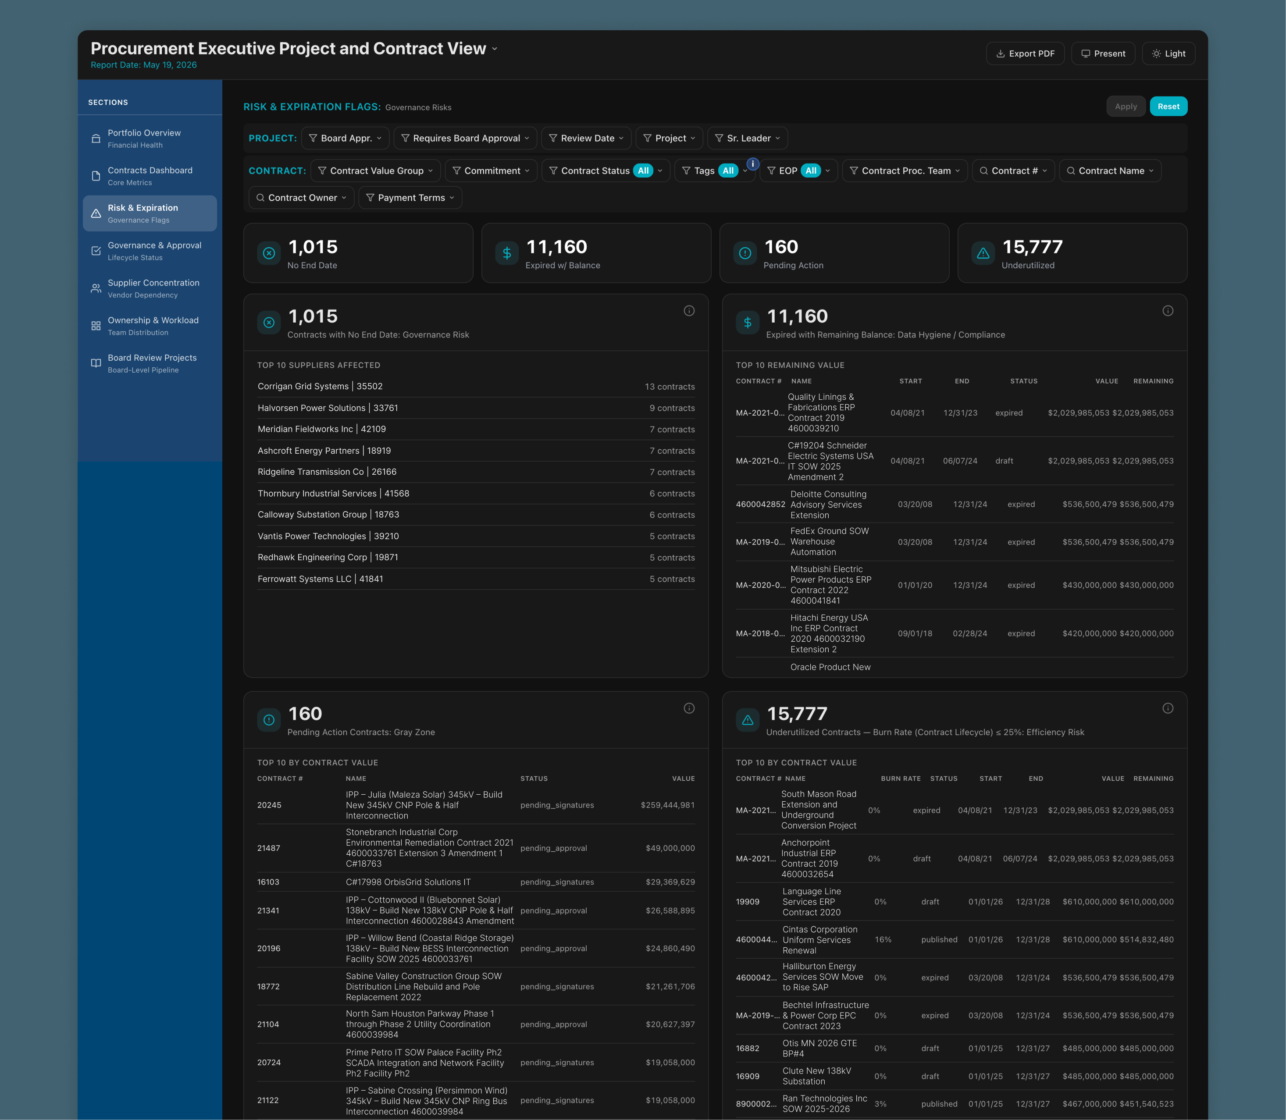Open the EOP filter dropdown
Screen dimensions: 1286x1120
pyautogui.click(x=798, y=171)
